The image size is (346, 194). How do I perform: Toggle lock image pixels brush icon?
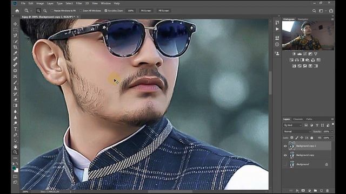coord(297,138)
